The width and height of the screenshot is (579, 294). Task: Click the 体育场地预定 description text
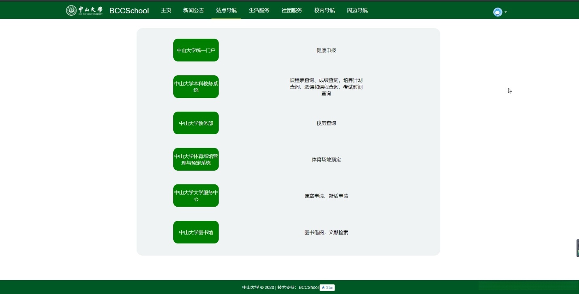point(326,160)
